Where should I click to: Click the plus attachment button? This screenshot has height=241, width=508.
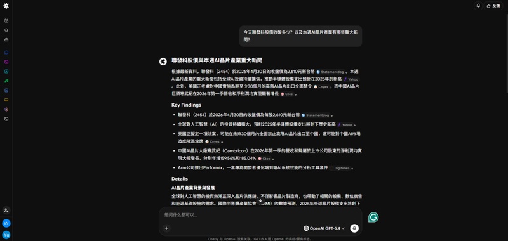tap(166, 228)
